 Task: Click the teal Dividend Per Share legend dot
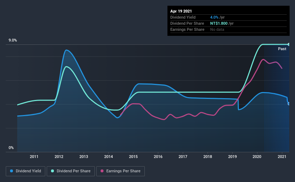click(x=52, y=171)
